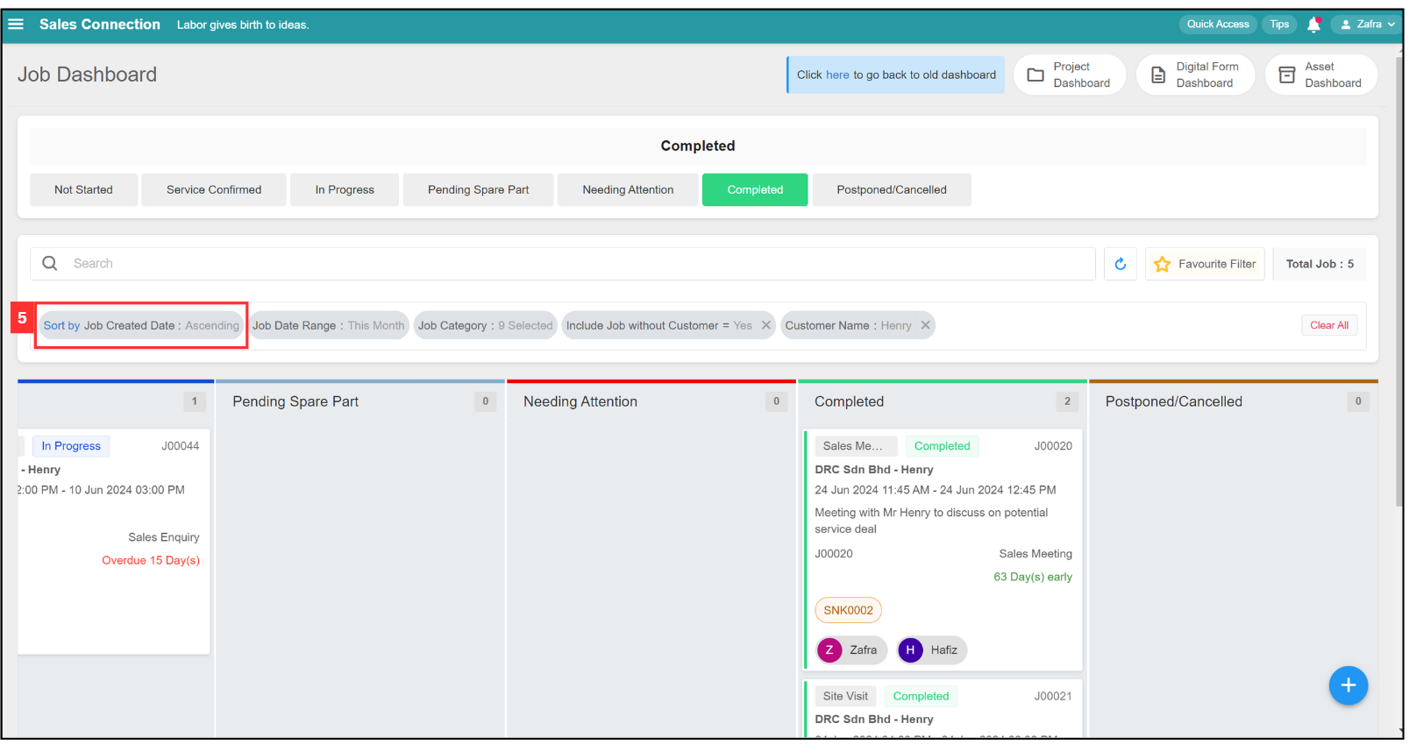The image size is (1409, 745).
Task: Click the Favourite Filter button
Action: click(1205, 264)
